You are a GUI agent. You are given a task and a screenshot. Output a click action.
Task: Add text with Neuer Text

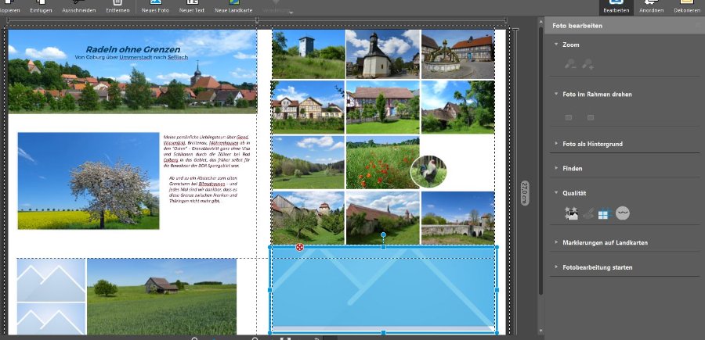(192, 5)
